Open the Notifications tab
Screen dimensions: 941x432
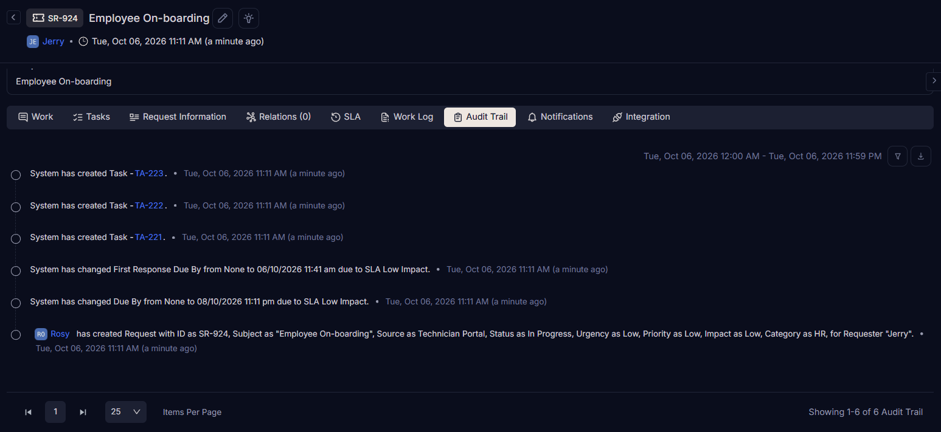click(560, 117)
